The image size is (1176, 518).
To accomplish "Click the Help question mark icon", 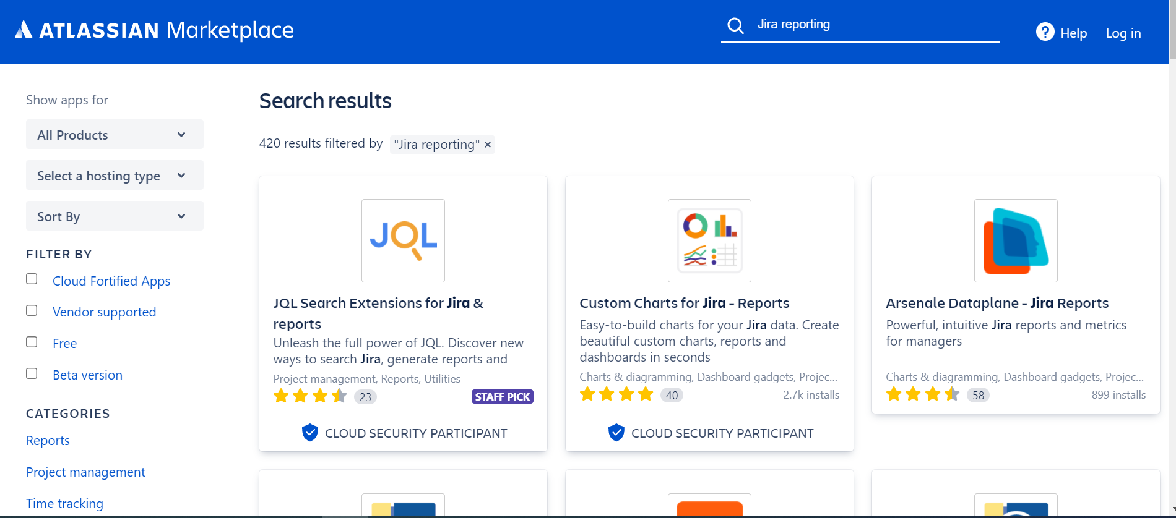I will tap(1045, 32).
